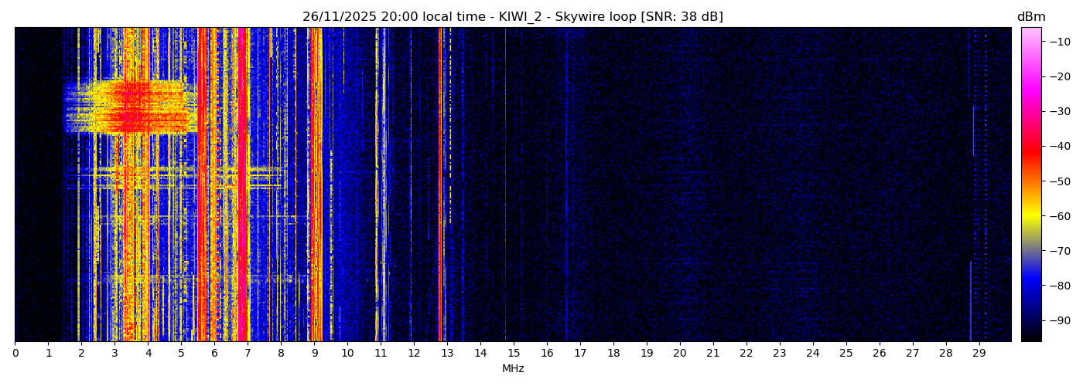The height and width of the screenshot is (386, 1083).
Task: Select the 20 MHz tick label
Action: 680,354
